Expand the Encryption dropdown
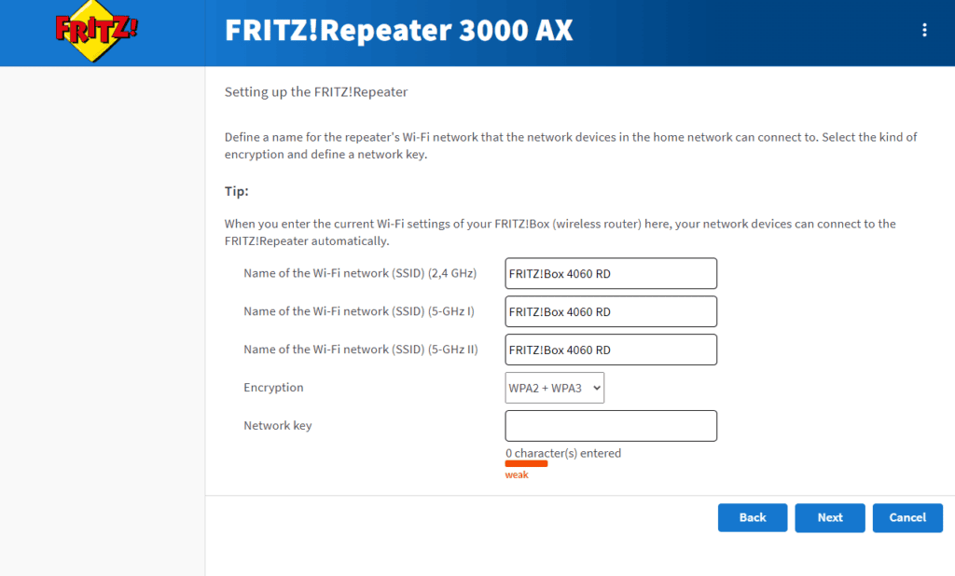 (555, 388)
